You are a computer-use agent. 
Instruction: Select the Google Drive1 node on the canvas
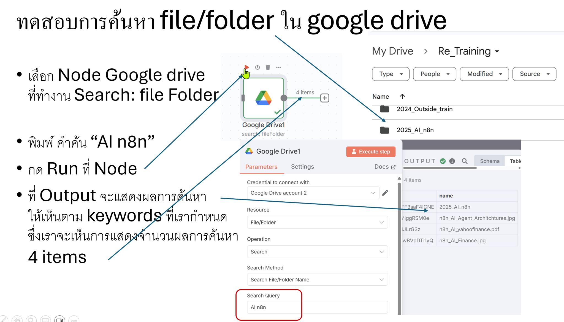pos(264,98)
